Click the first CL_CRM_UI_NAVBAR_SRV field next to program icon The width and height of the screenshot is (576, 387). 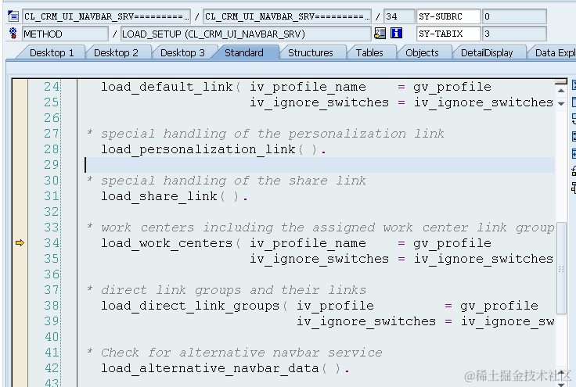click(x=106, y=16)
